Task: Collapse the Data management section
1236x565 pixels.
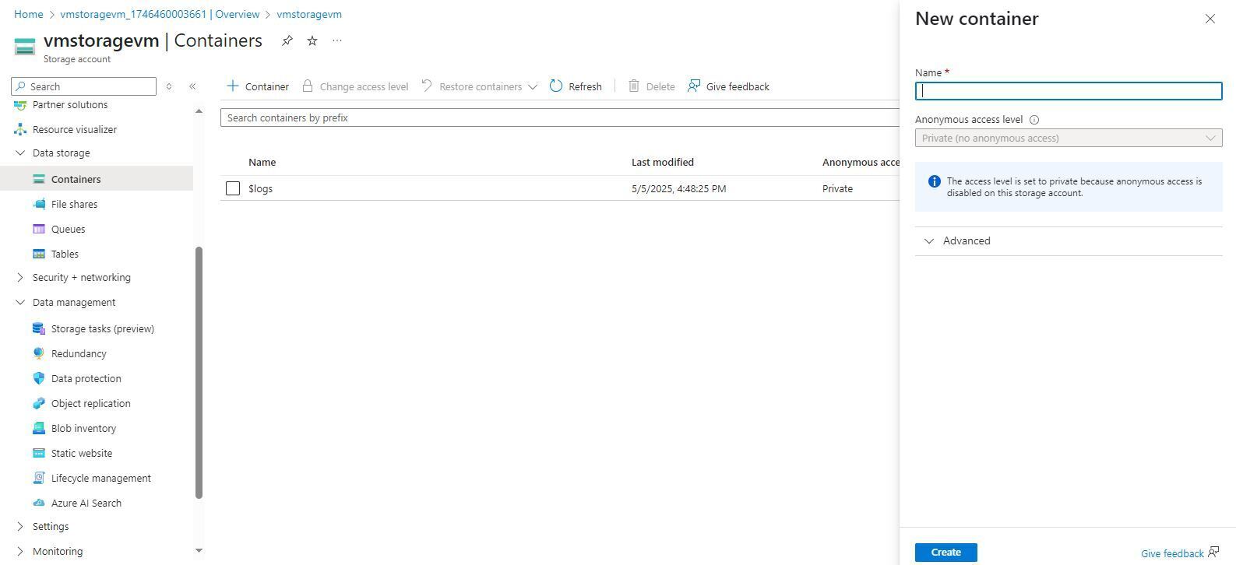Action: point(20,302)
